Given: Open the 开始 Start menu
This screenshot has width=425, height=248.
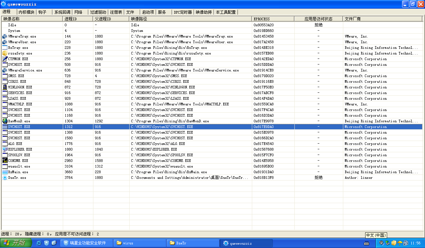Looking at the screenshot, I should click(x=16, y=243).
